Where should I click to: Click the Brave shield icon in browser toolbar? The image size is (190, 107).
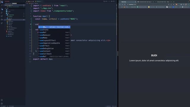176,4
